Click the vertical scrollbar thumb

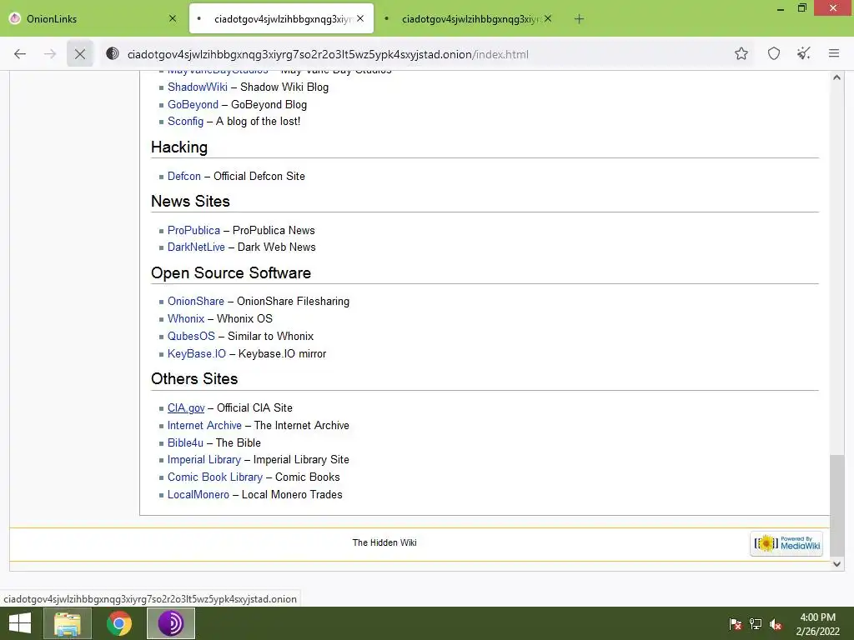836,505
